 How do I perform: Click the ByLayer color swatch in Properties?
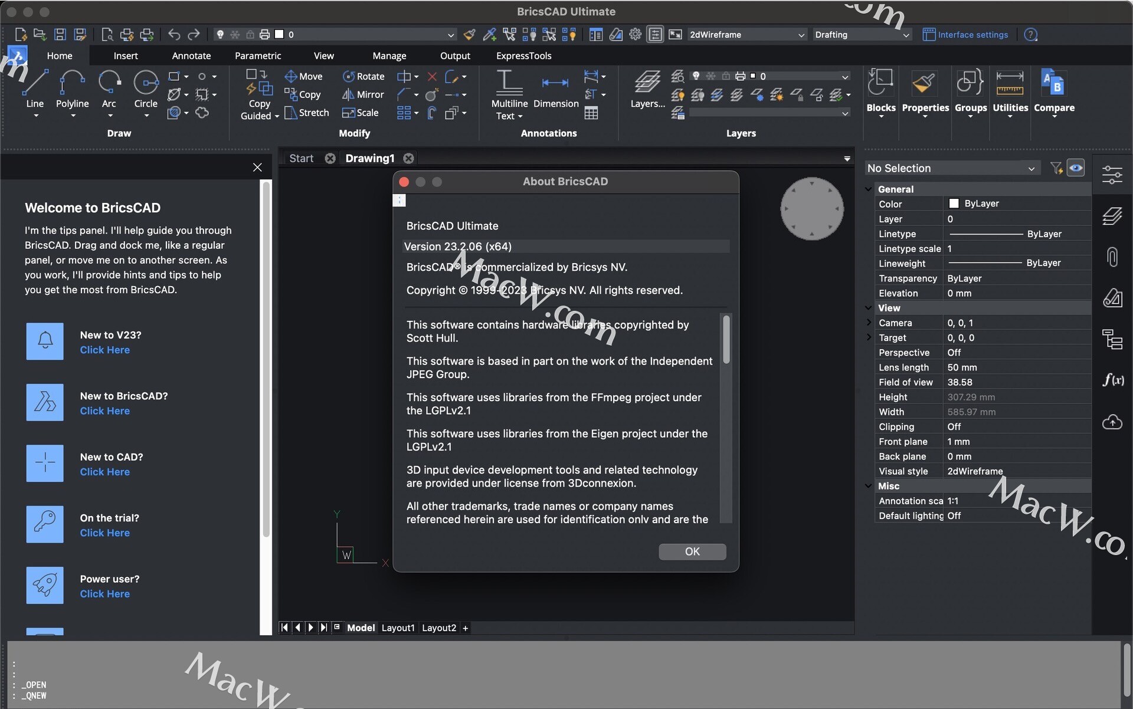(954, 203)
